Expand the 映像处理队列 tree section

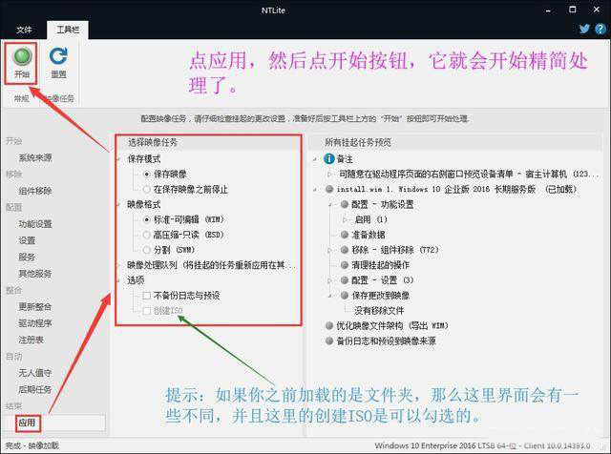(x=118, y=265)
